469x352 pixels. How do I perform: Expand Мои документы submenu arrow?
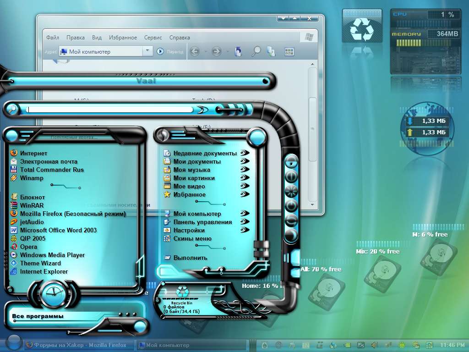[x=245, y=161]
